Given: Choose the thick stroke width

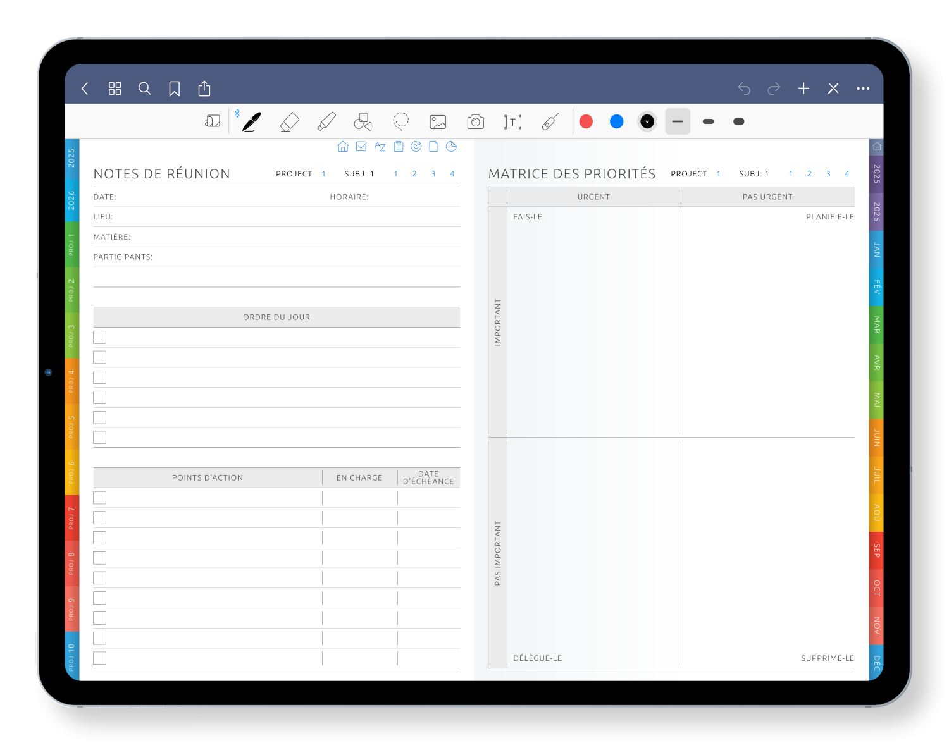Looking at the screenshot, I should coord(738,121).
